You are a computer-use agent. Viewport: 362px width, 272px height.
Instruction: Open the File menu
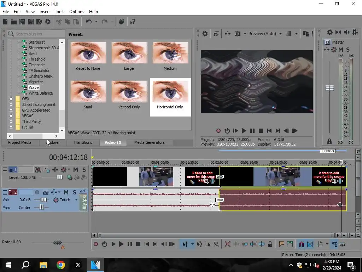point(6,12)
